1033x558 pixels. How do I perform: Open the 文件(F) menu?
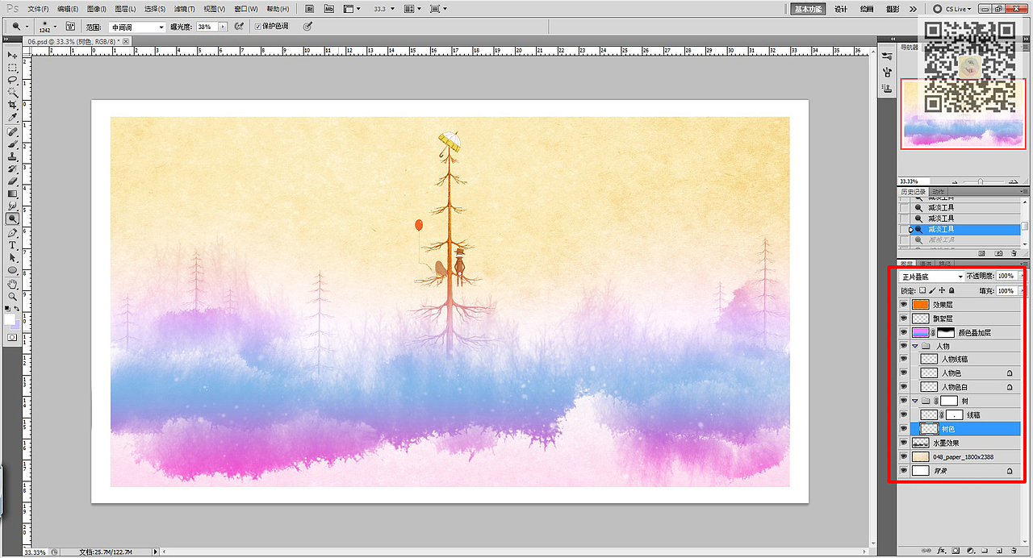click(x=38, y=9)
